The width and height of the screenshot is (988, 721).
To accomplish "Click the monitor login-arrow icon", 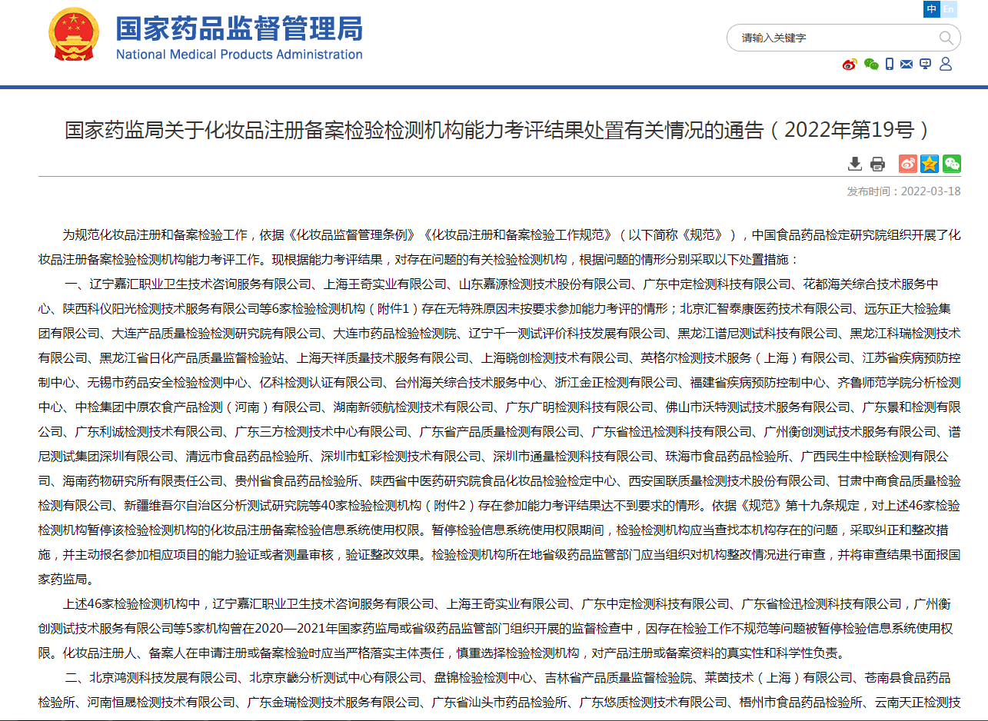I will click(x=926, y=64).
